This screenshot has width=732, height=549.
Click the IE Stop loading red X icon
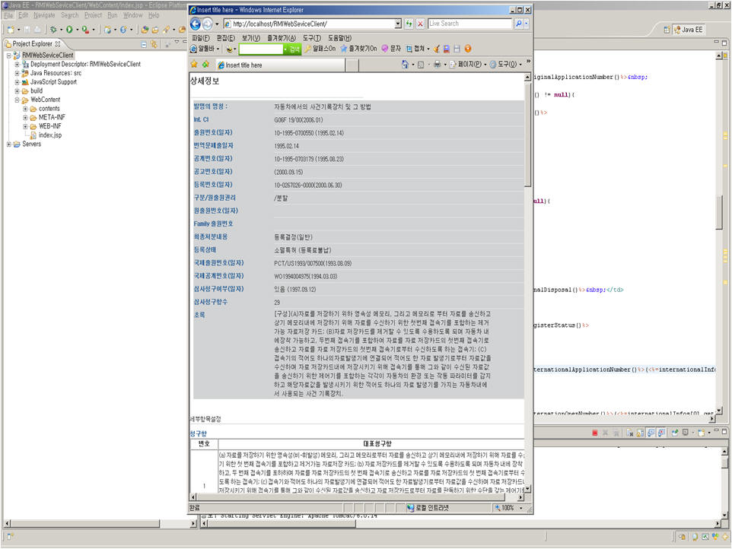pyautogui.click(x=420, y=24)
